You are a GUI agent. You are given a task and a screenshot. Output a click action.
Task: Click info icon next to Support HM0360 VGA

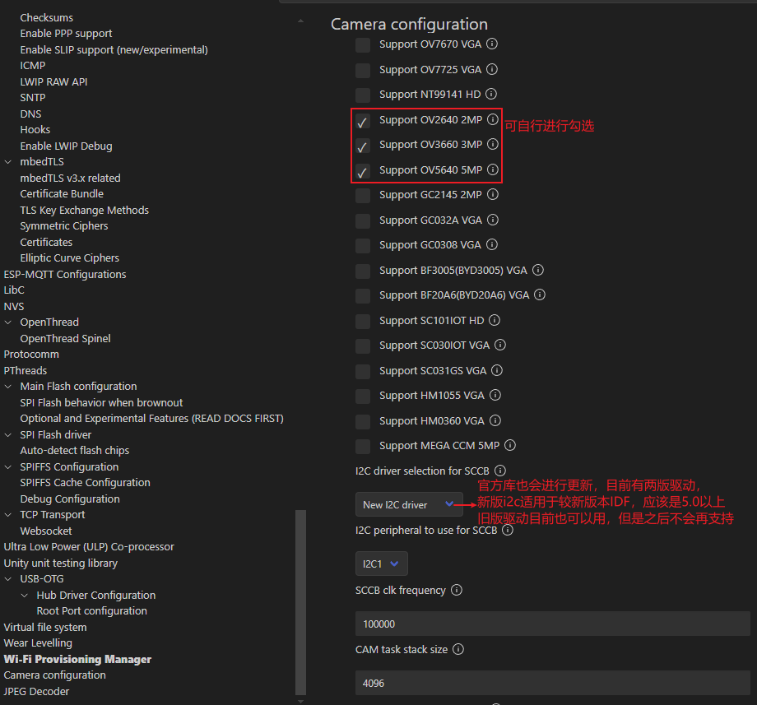[495, 421]
